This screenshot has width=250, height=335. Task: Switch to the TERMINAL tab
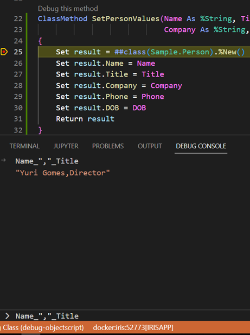click(x=24, y=146)
